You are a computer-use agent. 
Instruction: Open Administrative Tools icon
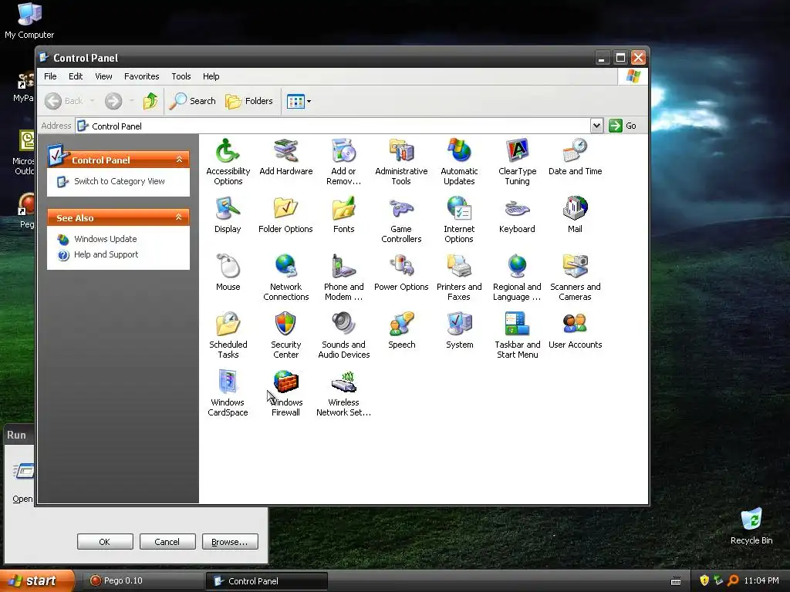[x=401, y=151]
